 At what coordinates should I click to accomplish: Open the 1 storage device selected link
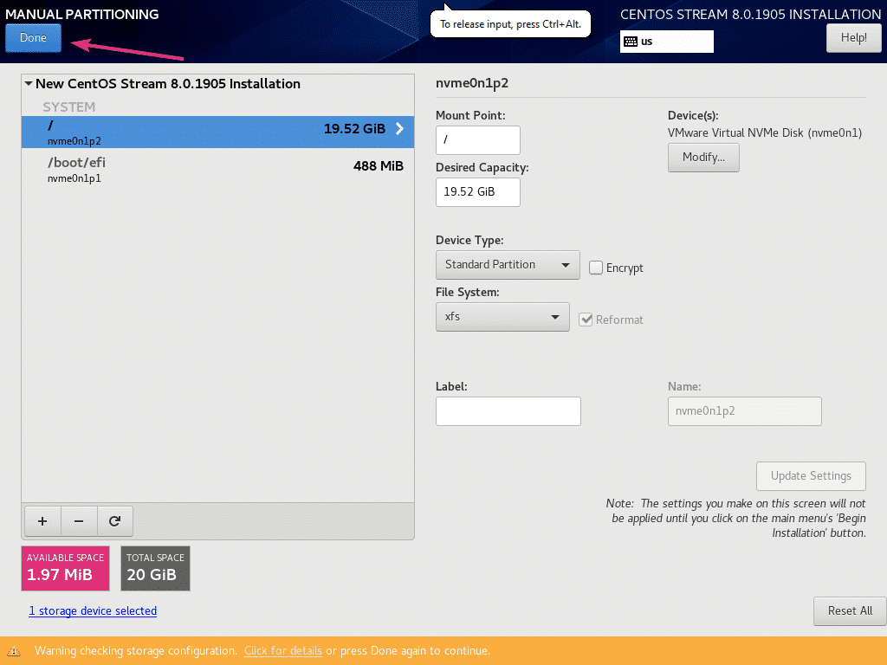tap(93, 610)
